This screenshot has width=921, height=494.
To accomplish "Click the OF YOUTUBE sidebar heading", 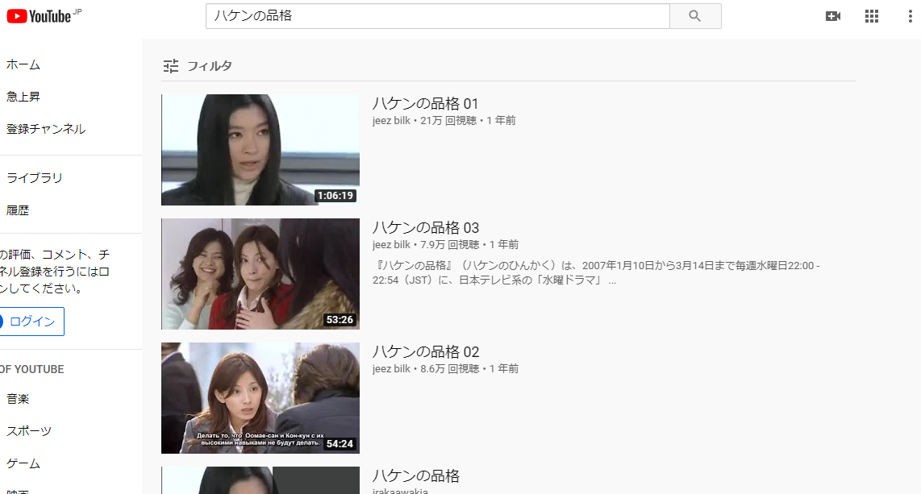I will point(32,370).
